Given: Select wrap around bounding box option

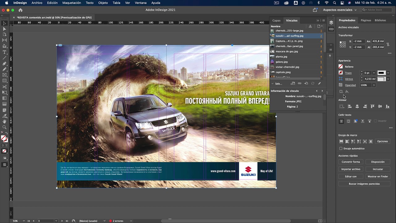Looking at the screenshot, I should (x=348, y=121).
